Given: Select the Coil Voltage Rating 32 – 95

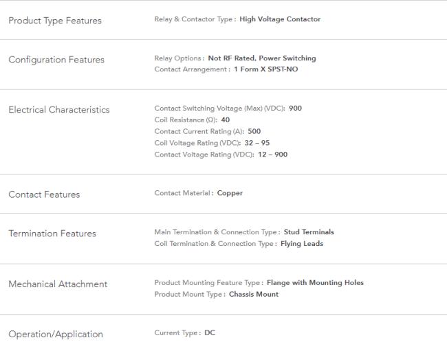Looking at the screenshot, I should pyautogui.click(x=257, y=143).
